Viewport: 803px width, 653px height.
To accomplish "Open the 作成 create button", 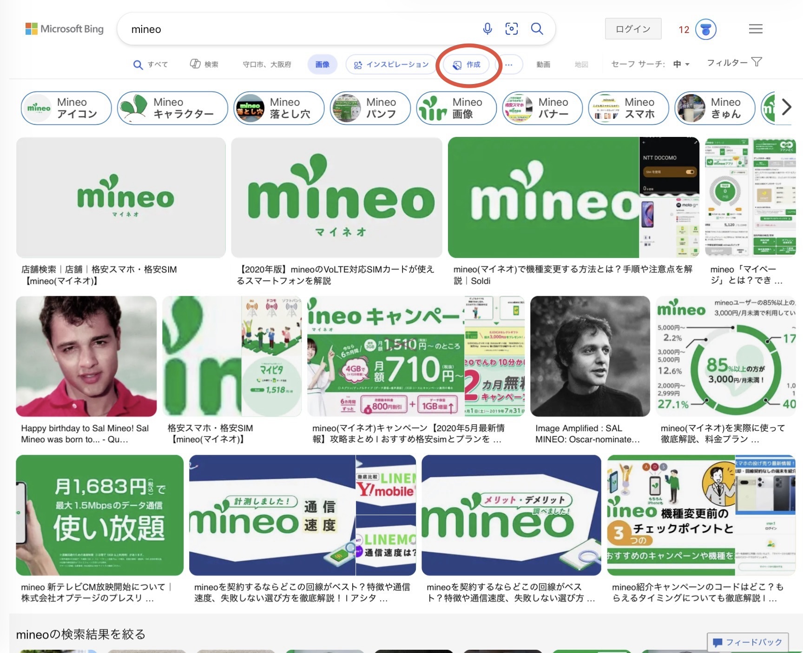I will point(467,65).
